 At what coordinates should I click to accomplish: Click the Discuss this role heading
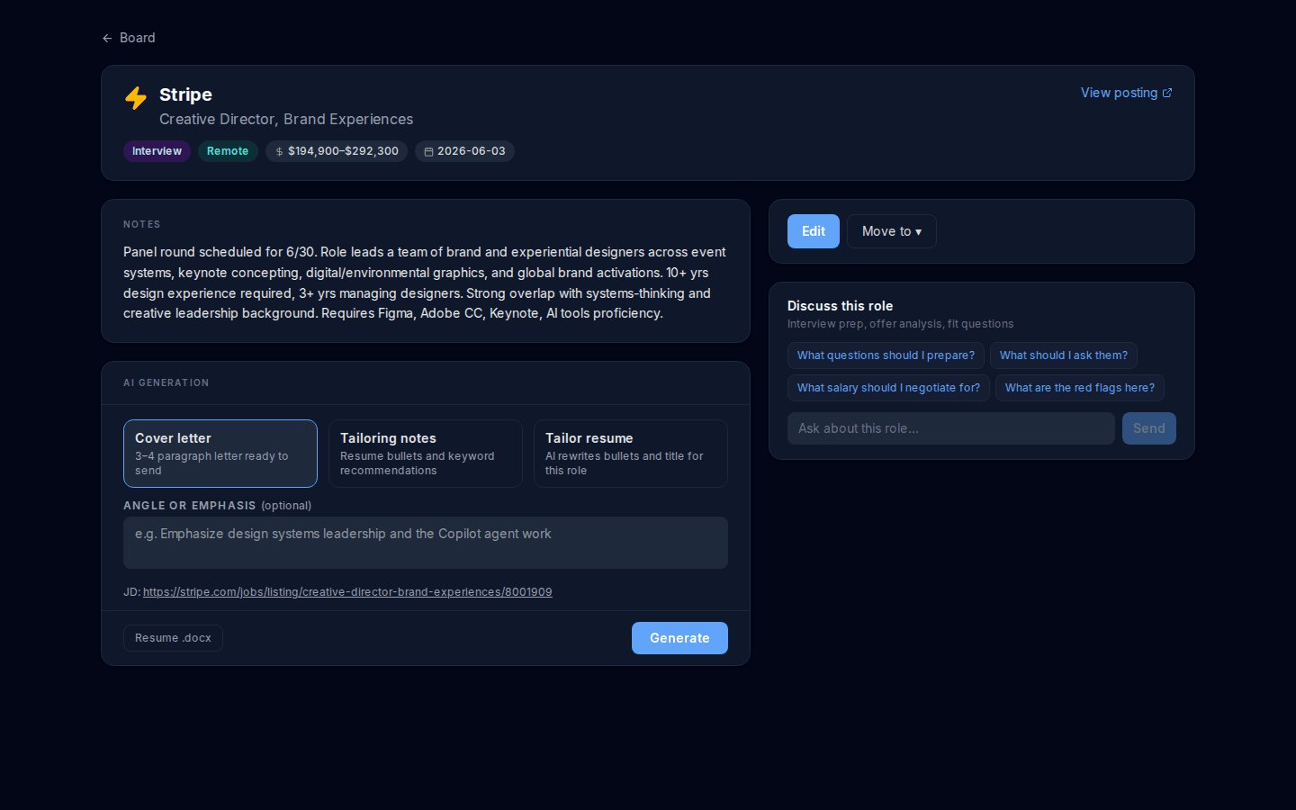840,306
